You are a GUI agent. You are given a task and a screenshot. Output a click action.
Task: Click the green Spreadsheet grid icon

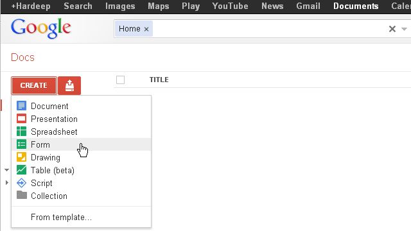(21, 132)
